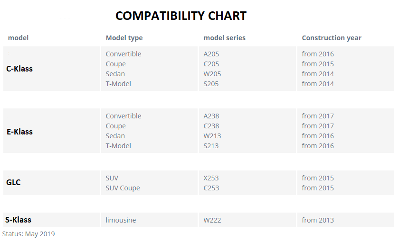Select the 'limousine' model type text
The image size is (399, 241).
pyautogui.click(x=121, y=220)
